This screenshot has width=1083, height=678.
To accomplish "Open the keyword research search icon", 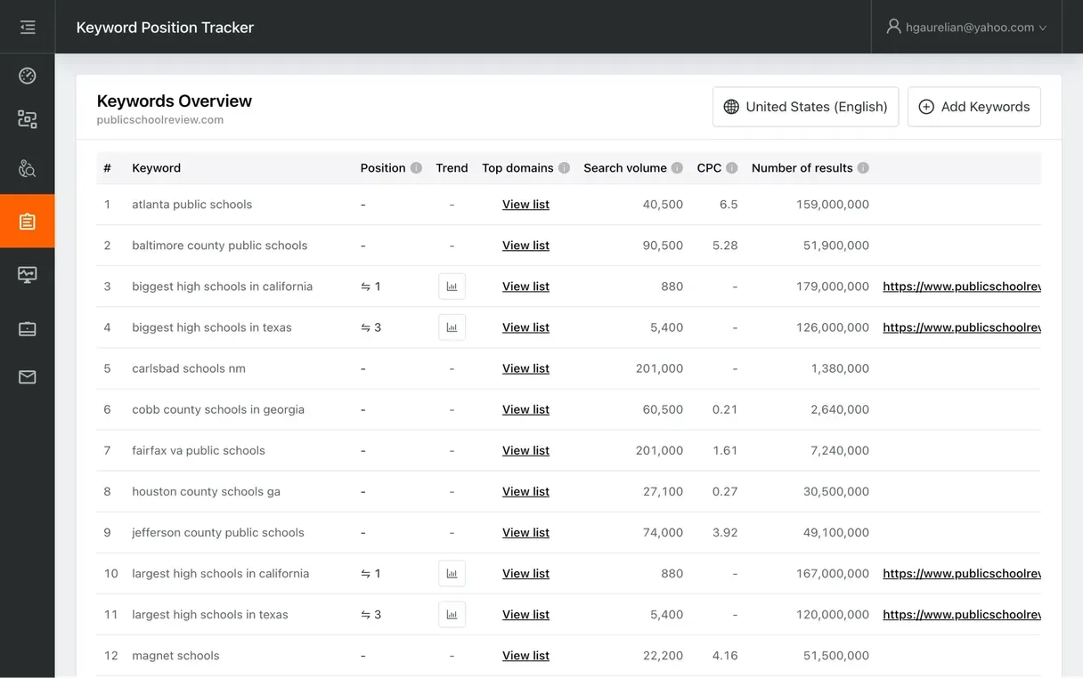I will point(27,167).
